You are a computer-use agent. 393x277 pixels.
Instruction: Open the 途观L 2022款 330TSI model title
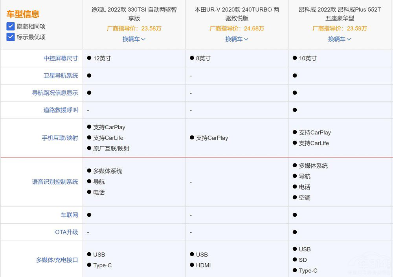coord(134,14)
